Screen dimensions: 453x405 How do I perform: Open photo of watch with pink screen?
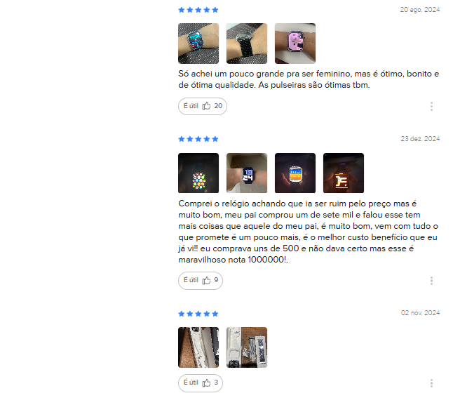[295, 44]
